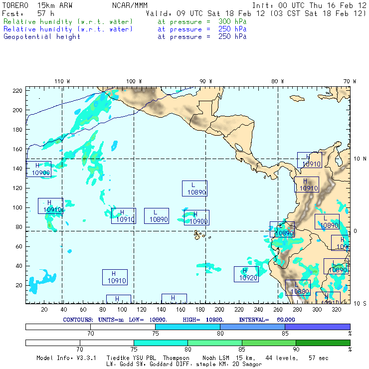Click the H 10900 marker beside Galapagos Islands

[x=196, y=218]
